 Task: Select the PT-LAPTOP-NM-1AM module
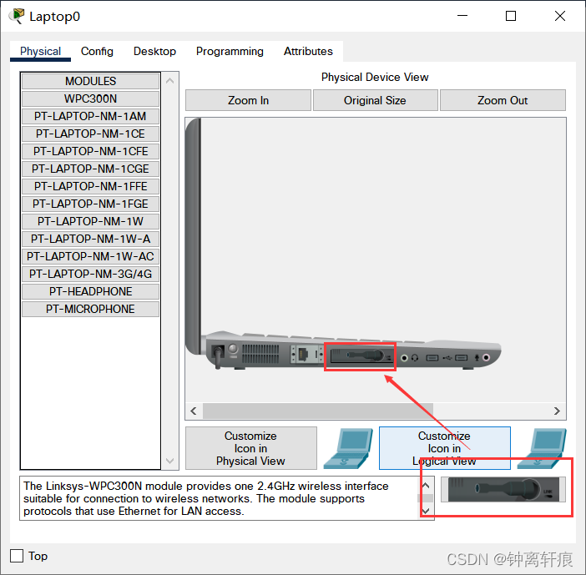pyautogui.click(x=90, y=116)
